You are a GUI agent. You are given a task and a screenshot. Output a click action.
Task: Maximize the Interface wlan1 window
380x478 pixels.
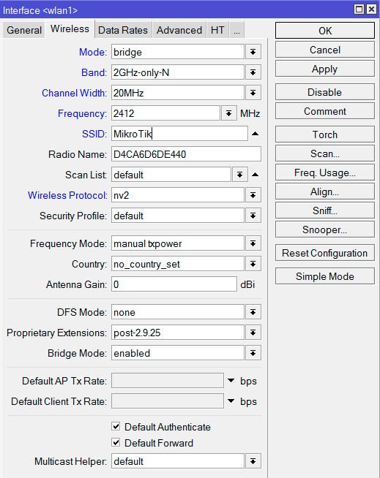click(359, 10)
